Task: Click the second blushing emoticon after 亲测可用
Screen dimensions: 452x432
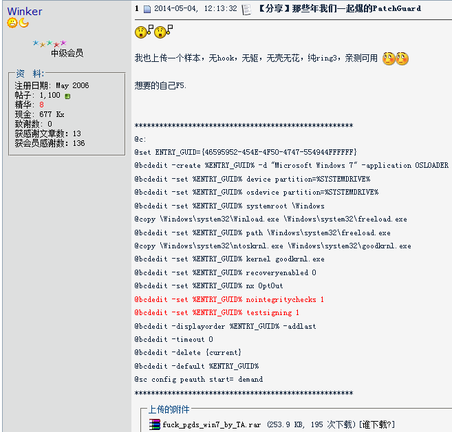Action: (402, 58)
